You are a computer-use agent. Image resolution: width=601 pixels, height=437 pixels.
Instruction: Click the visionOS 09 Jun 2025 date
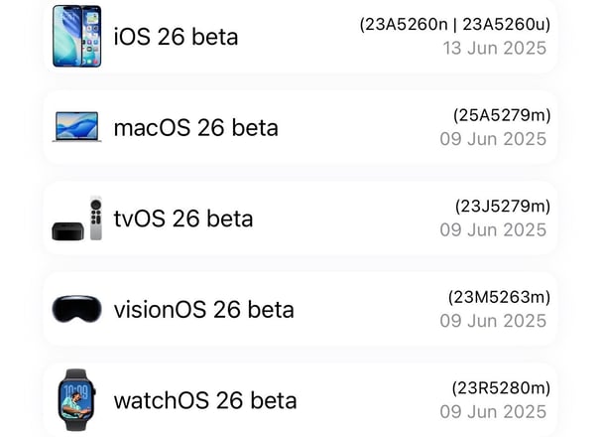pyautogui.click(x=493, y=321)
